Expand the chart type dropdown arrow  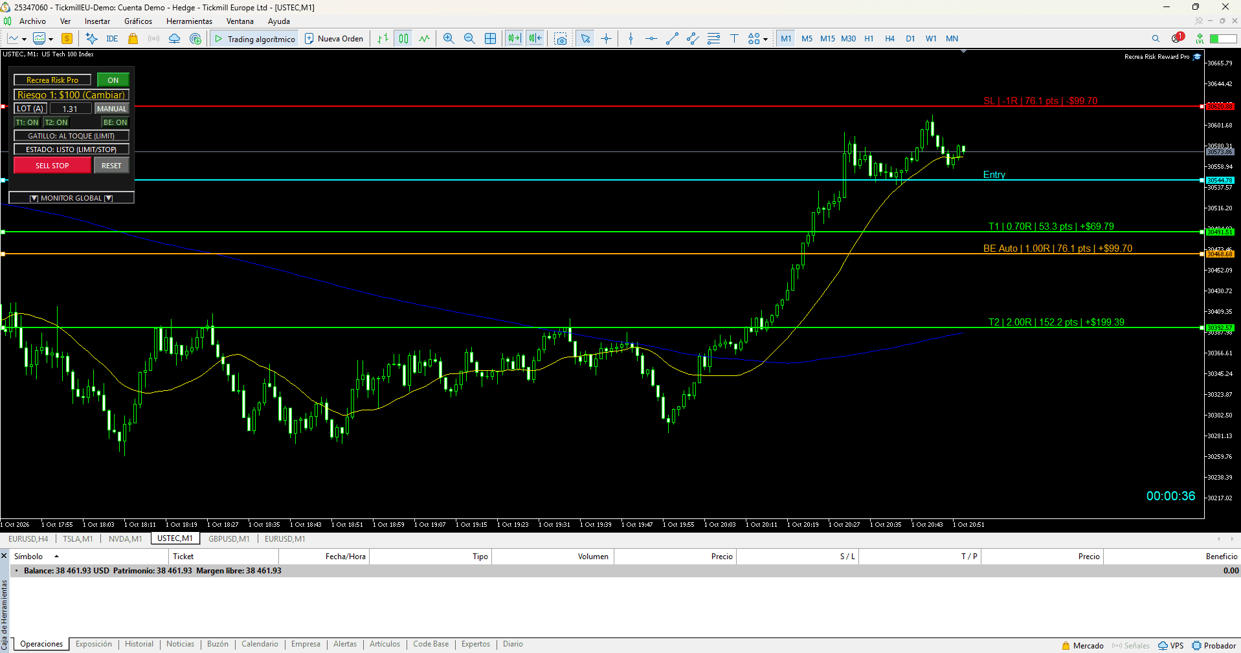(x=24, y=39)
